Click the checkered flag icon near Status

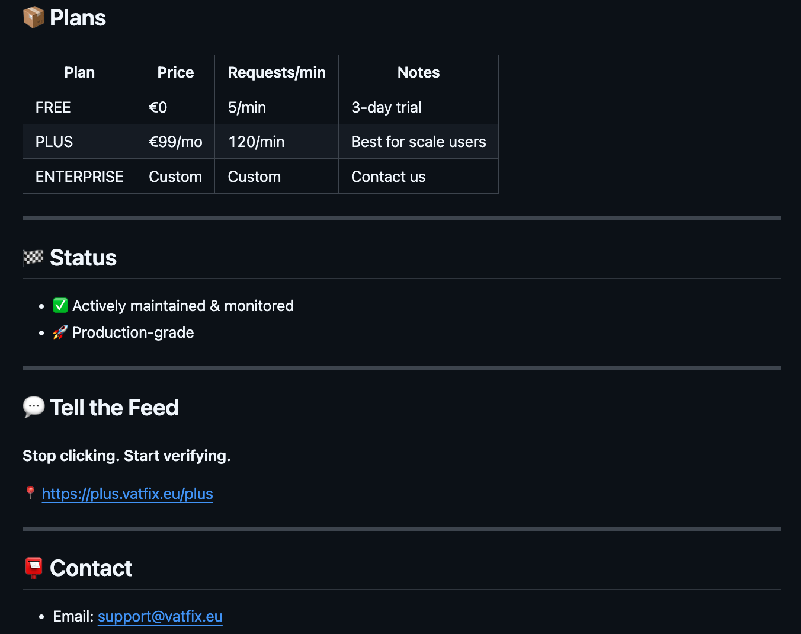pyautogui.click(x=33, y=257)
